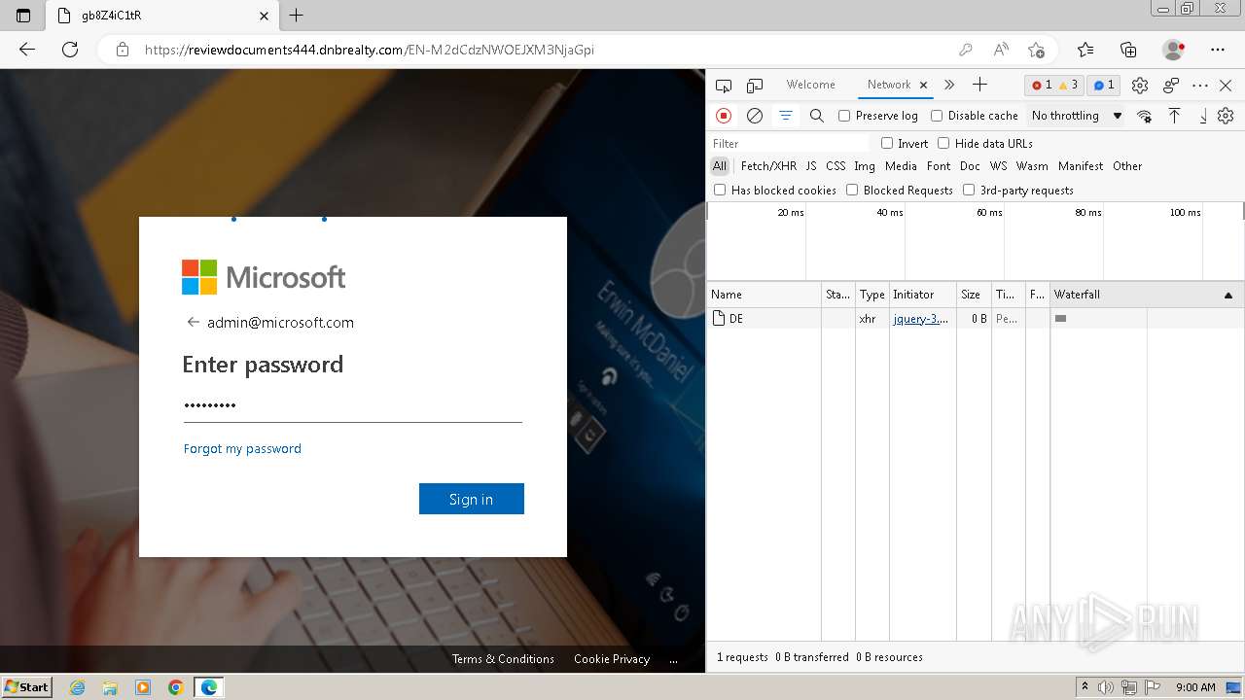Export HAR with the down arrow icon
1245x700 pixels.
pyautogui.click(x=1202, y=116)
